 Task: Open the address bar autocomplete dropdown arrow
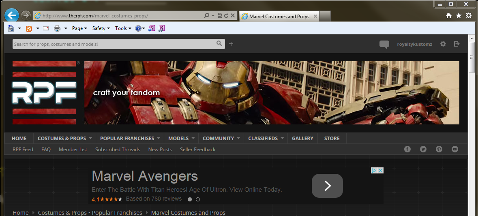coord(213,15)
